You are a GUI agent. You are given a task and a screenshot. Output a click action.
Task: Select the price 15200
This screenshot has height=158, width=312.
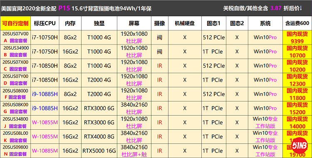click(297, 112)
